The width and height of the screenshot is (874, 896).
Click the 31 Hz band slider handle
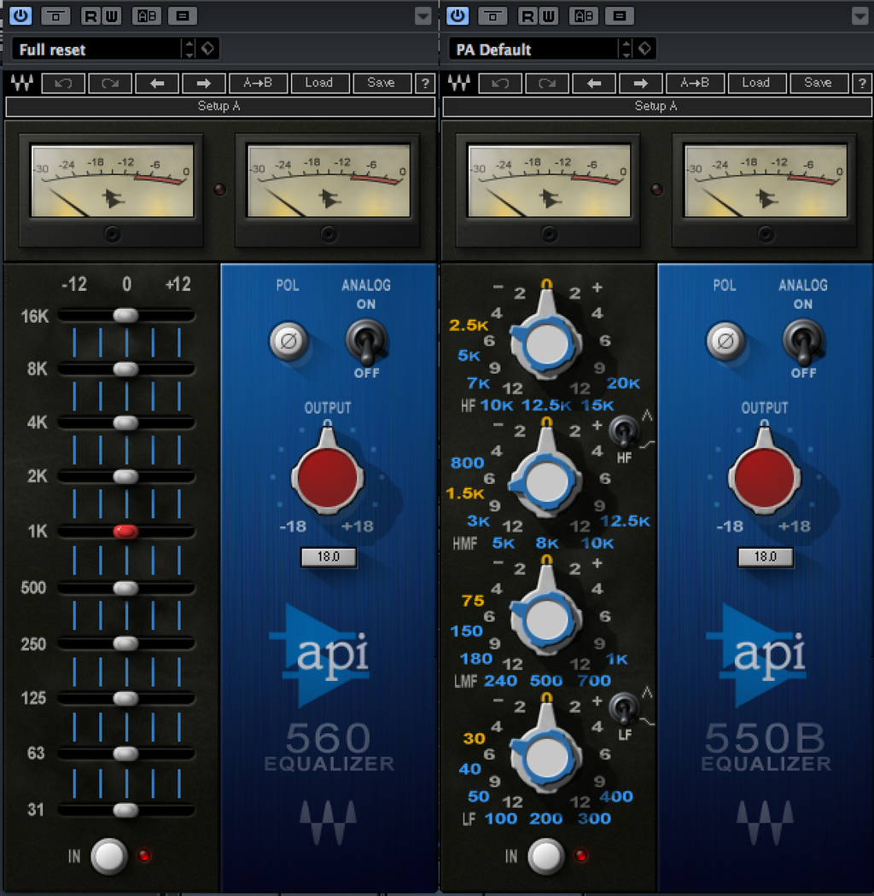tap(125, 809)
